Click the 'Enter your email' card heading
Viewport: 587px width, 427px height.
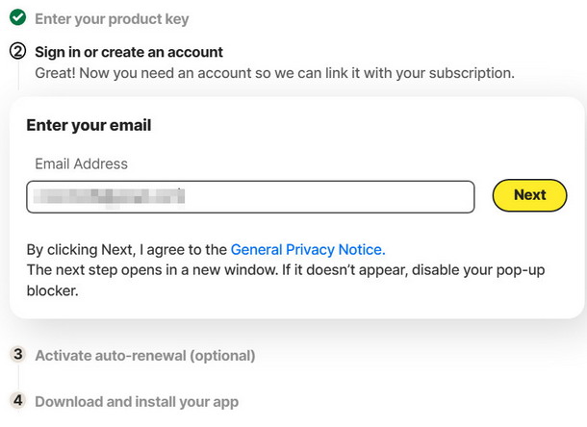tap(89, 125)
